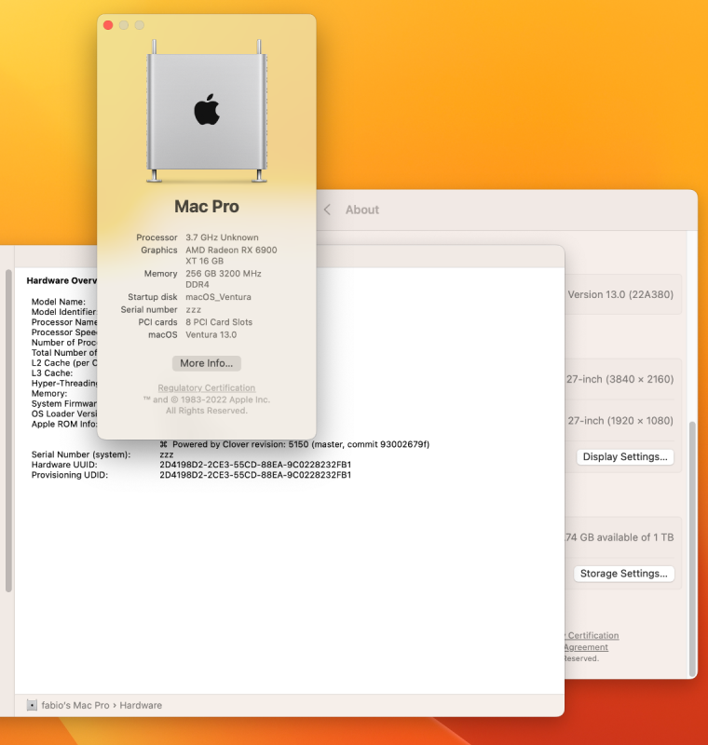The width and height of the screenshot is (708, 745).
Task: Click the Mac Pro tower image
Action: 207,111
